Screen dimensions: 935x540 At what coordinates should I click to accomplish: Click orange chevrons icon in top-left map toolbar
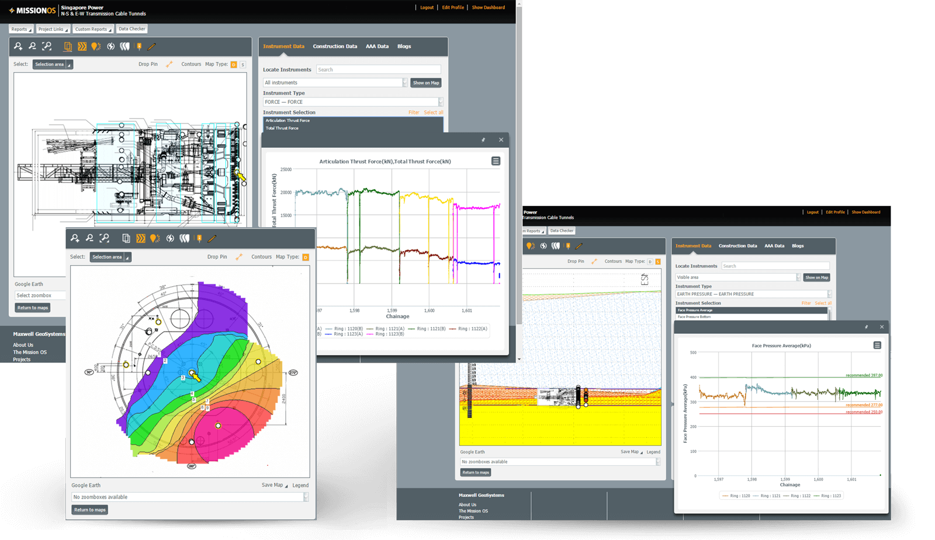pyautogui.click(x=82, y=46)
